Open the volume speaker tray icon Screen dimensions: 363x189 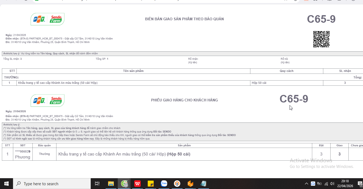click(332, 184)
